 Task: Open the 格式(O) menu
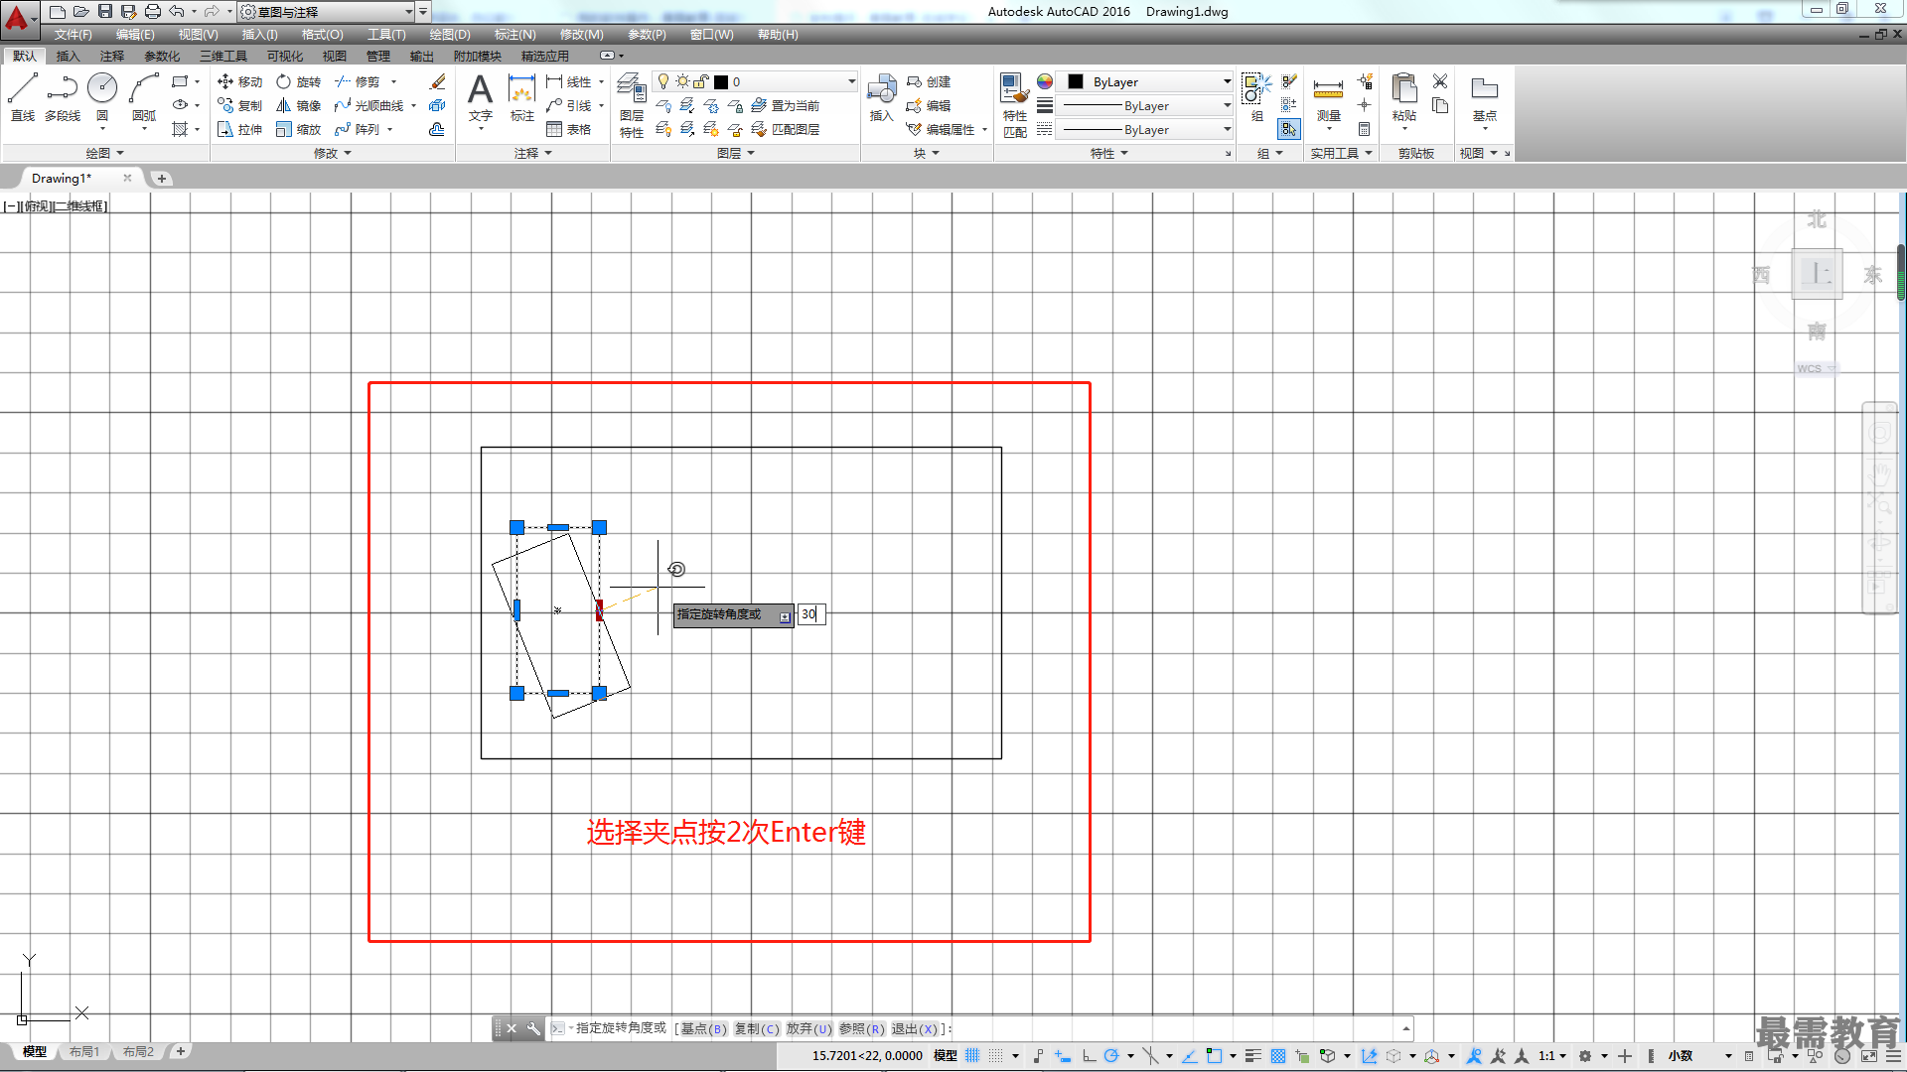[322, 35]
